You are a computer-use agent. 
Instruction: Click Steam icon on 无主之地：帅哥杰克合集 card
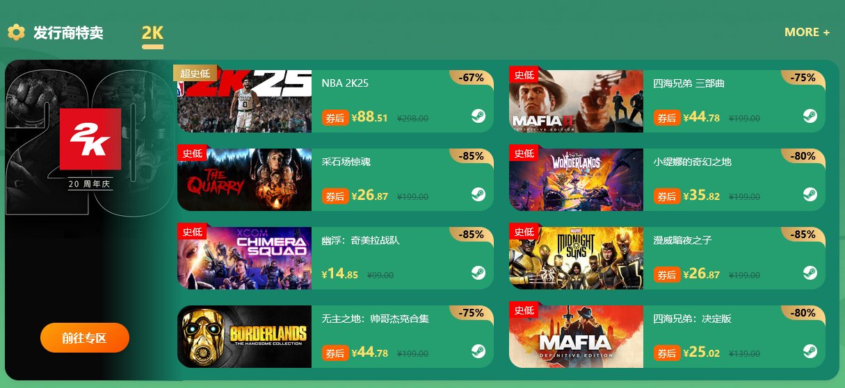[478, 351]
